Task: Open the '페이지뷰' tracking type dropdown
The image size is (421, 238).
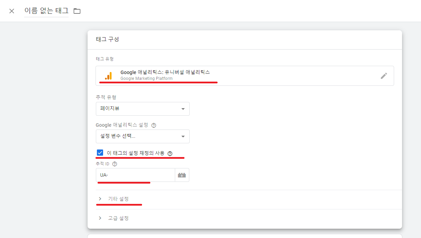Action: [x=143, y=109]
